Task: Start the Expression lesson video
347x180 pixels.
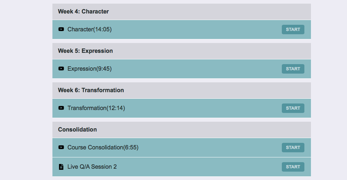Action: (x=293, y=69)
